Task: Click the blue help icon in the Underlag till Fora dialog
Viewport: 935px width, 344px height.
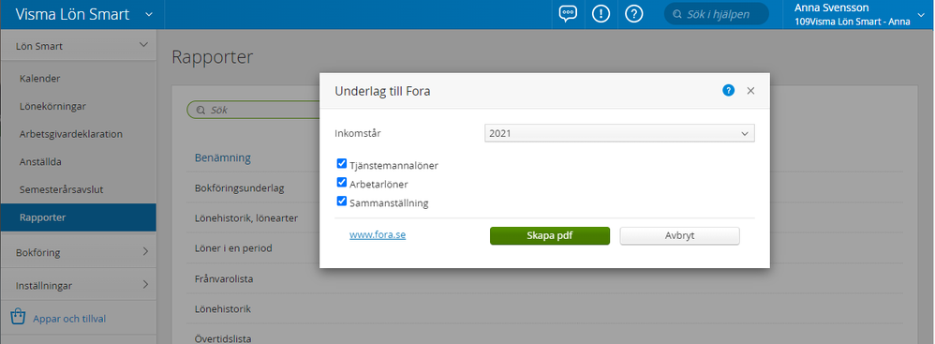Action: pyautogui.click(x=728, y=91)
